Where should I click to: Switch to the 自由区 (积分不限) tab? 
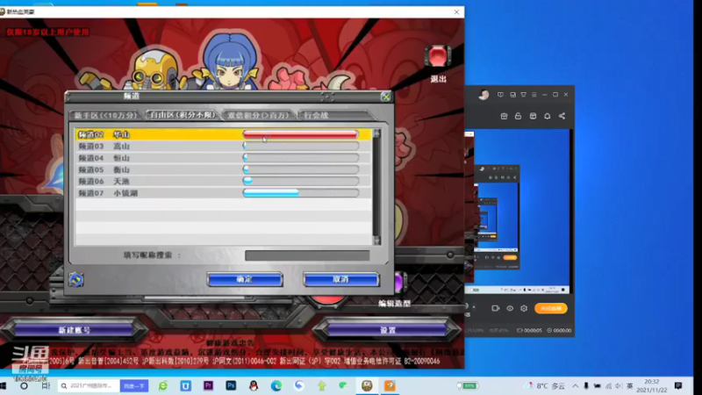183,115
